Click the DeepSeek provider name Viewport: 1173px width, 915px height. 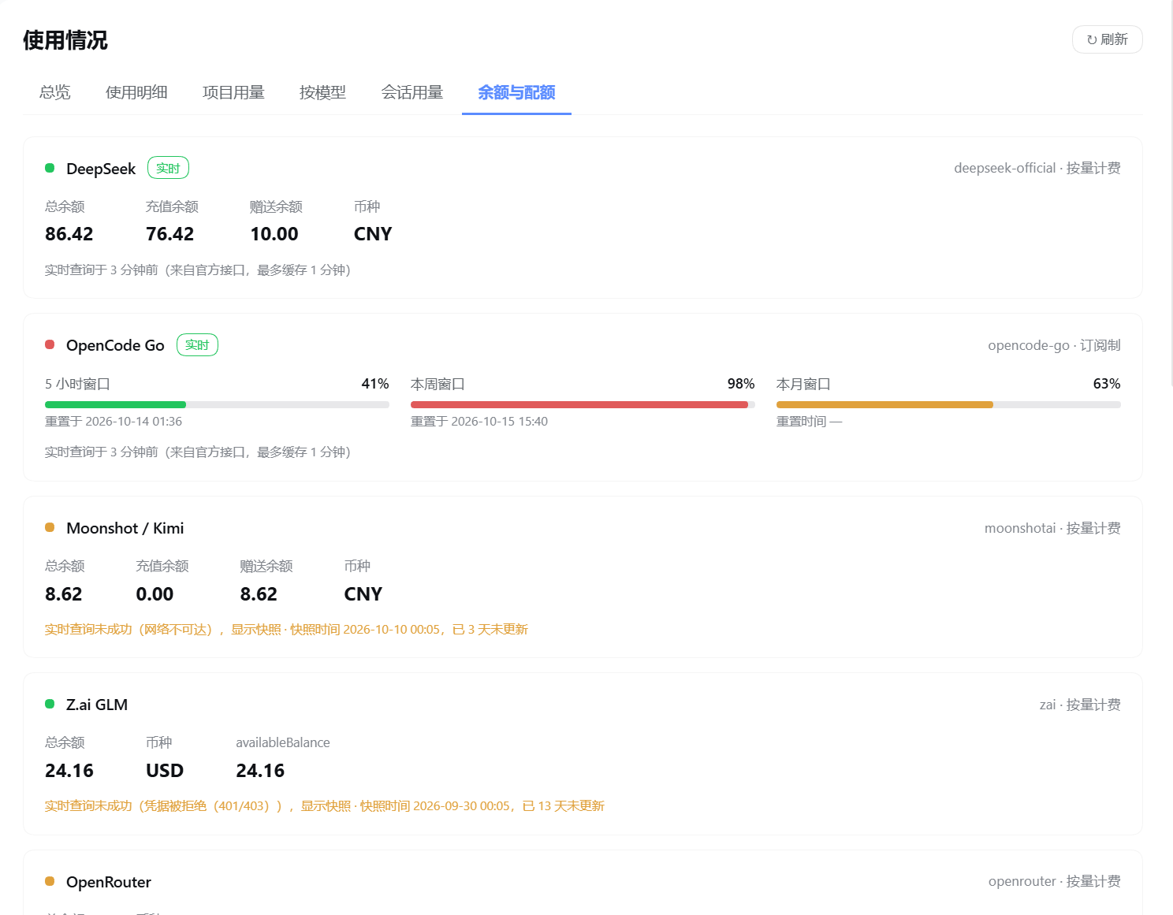[x=101, y=169]
